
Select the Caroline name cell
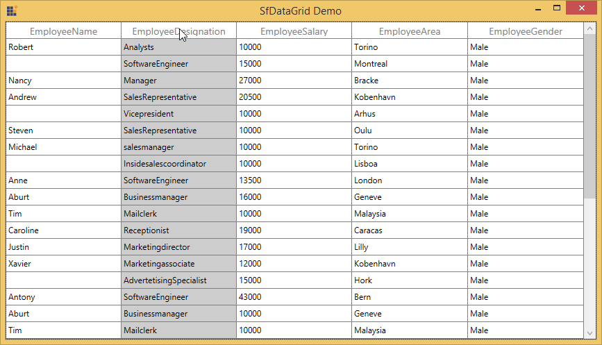[63, 230]
